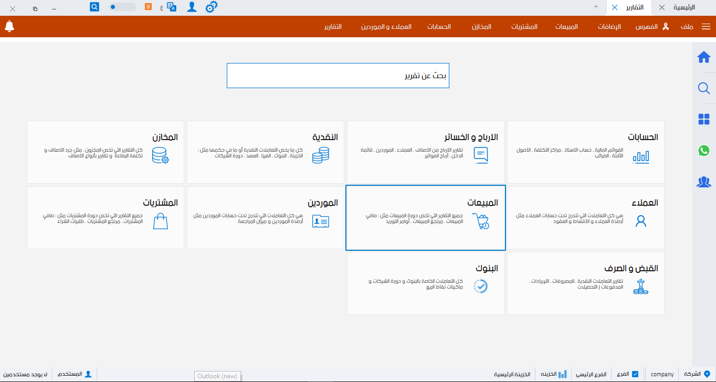The height and width of the screenshot is (382, 716).
Task: Open the orange list icon in title bar
Action: point(149,7)
